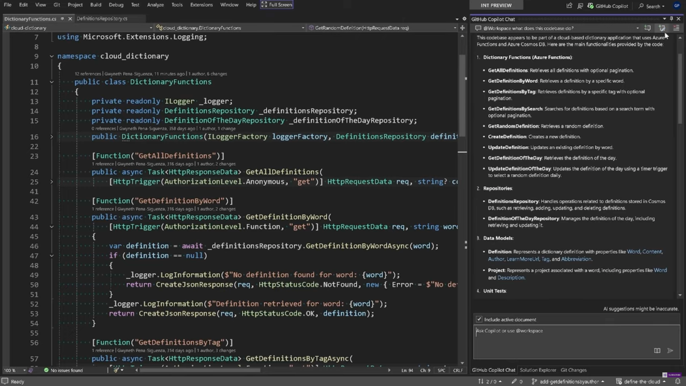Expand the collapsed DictionaryFunctions constructor
The width and height of the screenshot is (686, 386).
tap(51, 137)
